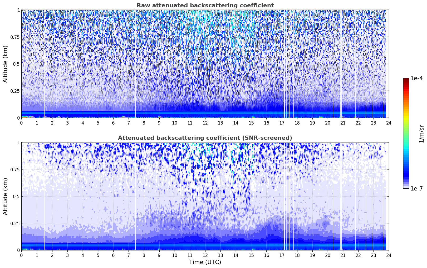Viewport: 427px width, 268px height.
Task: Click the 'Time (UTC)' axis label
Action: point(205,262)
